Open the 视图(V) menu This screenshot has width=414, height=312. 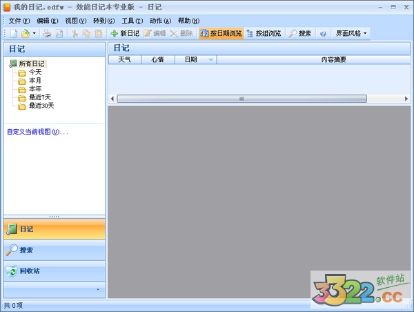tap(75, 21)
